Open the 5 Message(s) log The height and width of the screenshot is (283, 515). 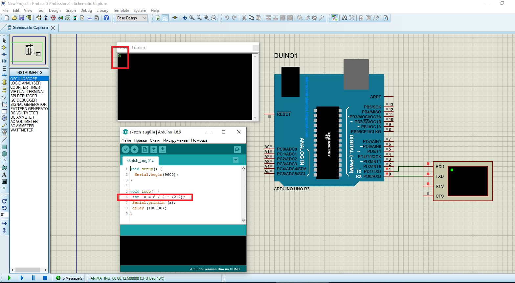pyautogui.click(x=70, y=278)
